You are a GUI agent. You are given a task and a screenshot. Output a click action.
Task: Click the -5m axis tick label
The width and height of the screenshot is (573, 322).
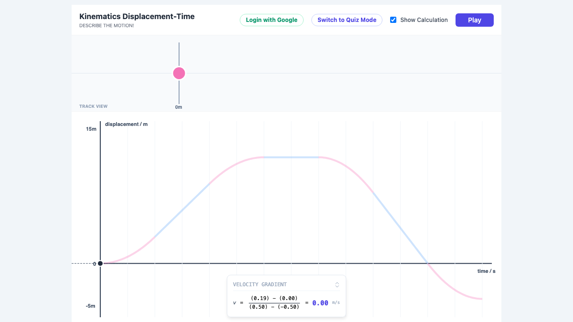pyautogui.click(x=91, y=306)
